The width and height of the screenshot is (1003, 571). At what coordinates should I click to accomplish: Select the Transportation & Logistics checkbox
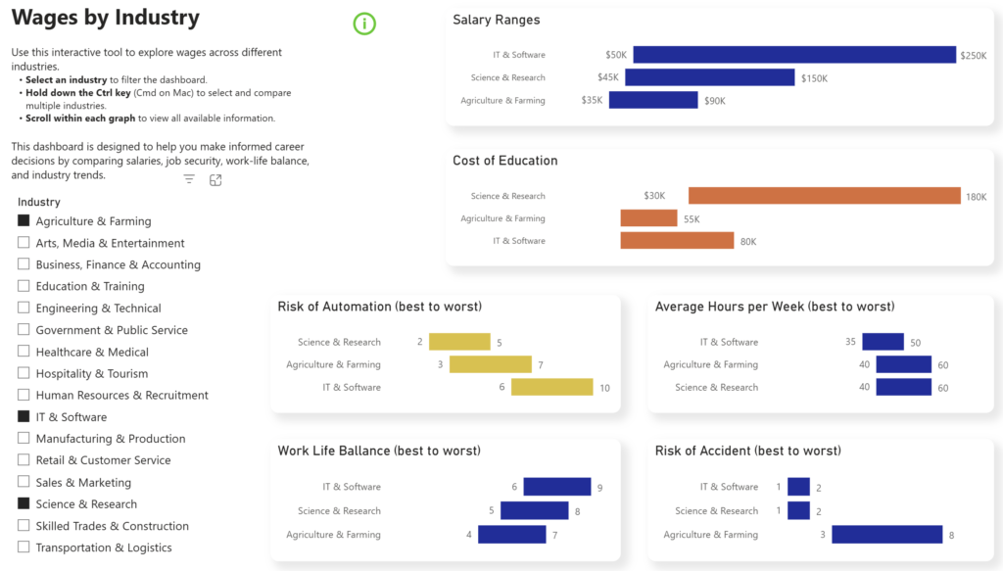tap(24, 547)
